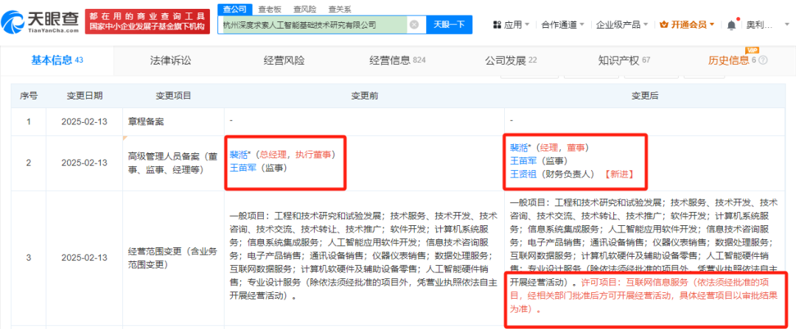Select the 查风险 search tab
This screenshot has width=796, height=329.
(305, 9)
